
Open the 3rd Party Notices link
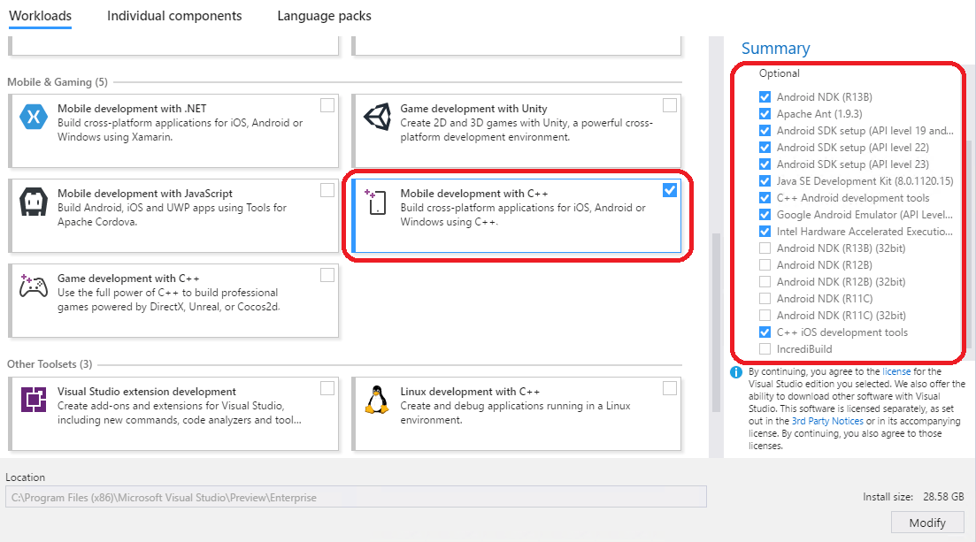tap(827, 421)
